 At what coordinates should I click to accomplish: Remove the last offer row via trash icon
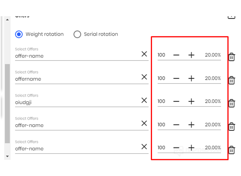[232, 150]
